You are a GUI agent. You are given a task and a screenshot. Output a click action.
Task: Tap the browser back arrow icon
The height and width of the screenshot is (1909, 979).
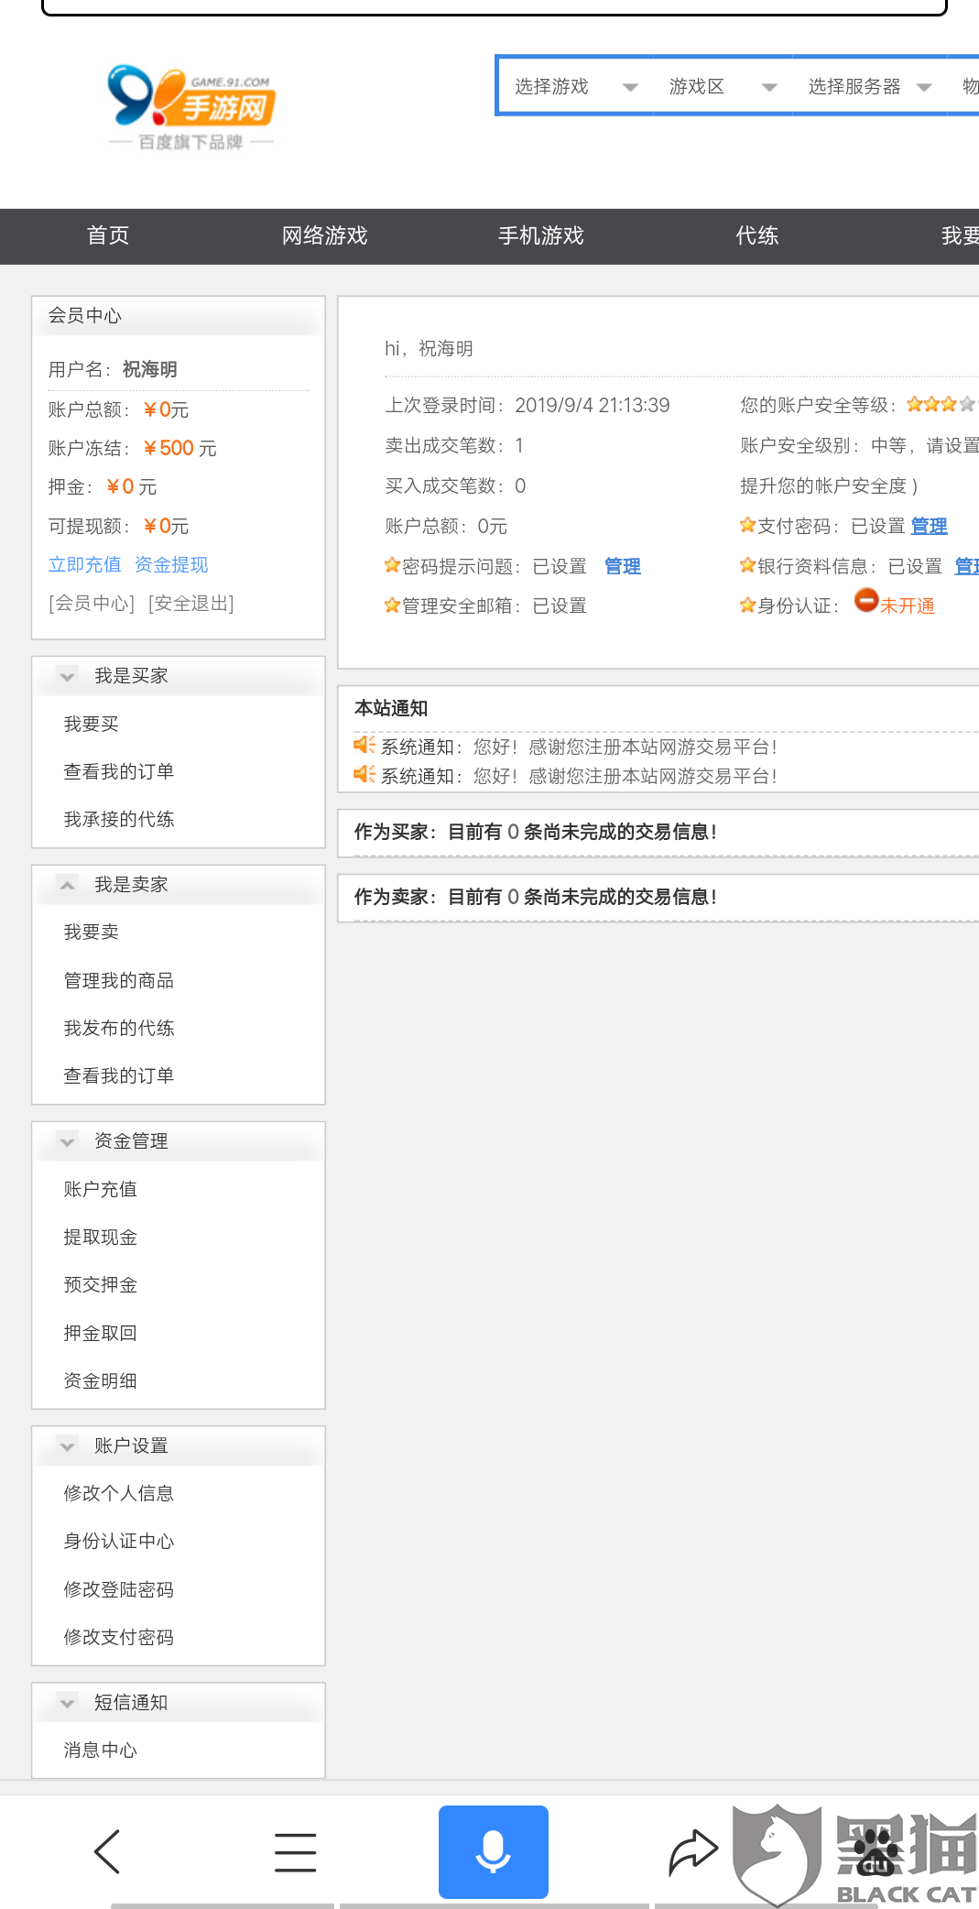108,1851
